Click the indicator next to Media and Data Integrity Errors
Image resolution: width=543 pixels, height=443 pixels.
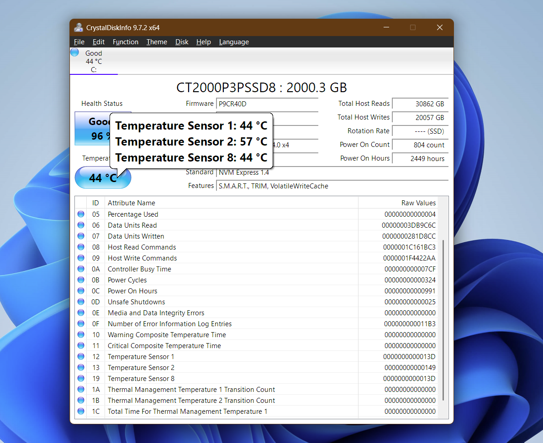[81, 312]
